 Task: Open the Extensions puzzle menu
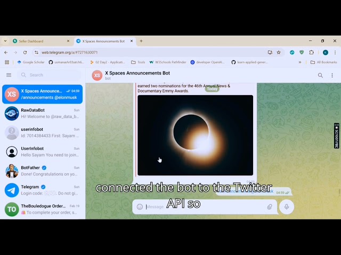click(x=311, y=53)
